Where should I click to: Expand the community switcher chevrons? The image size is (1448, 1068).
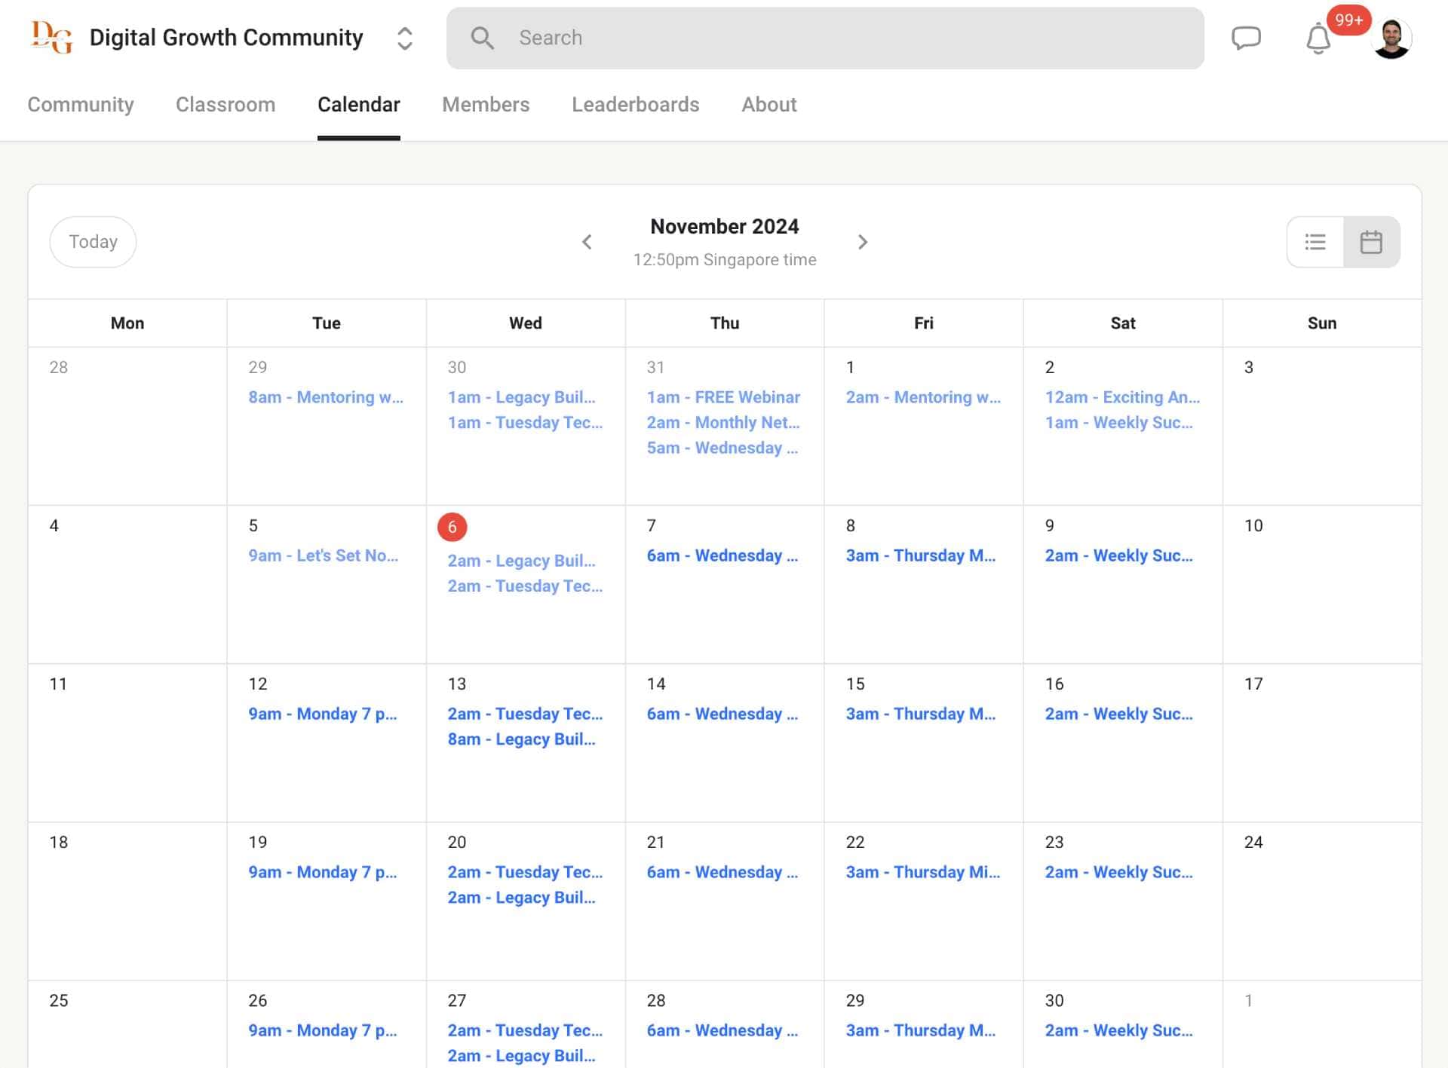tap(405, 38)
